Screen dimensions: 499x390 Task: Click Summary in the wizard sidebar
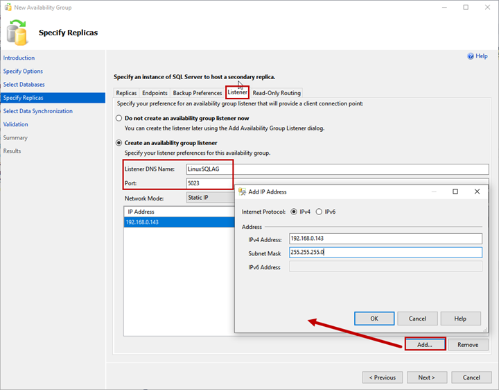tap(15, 137)
